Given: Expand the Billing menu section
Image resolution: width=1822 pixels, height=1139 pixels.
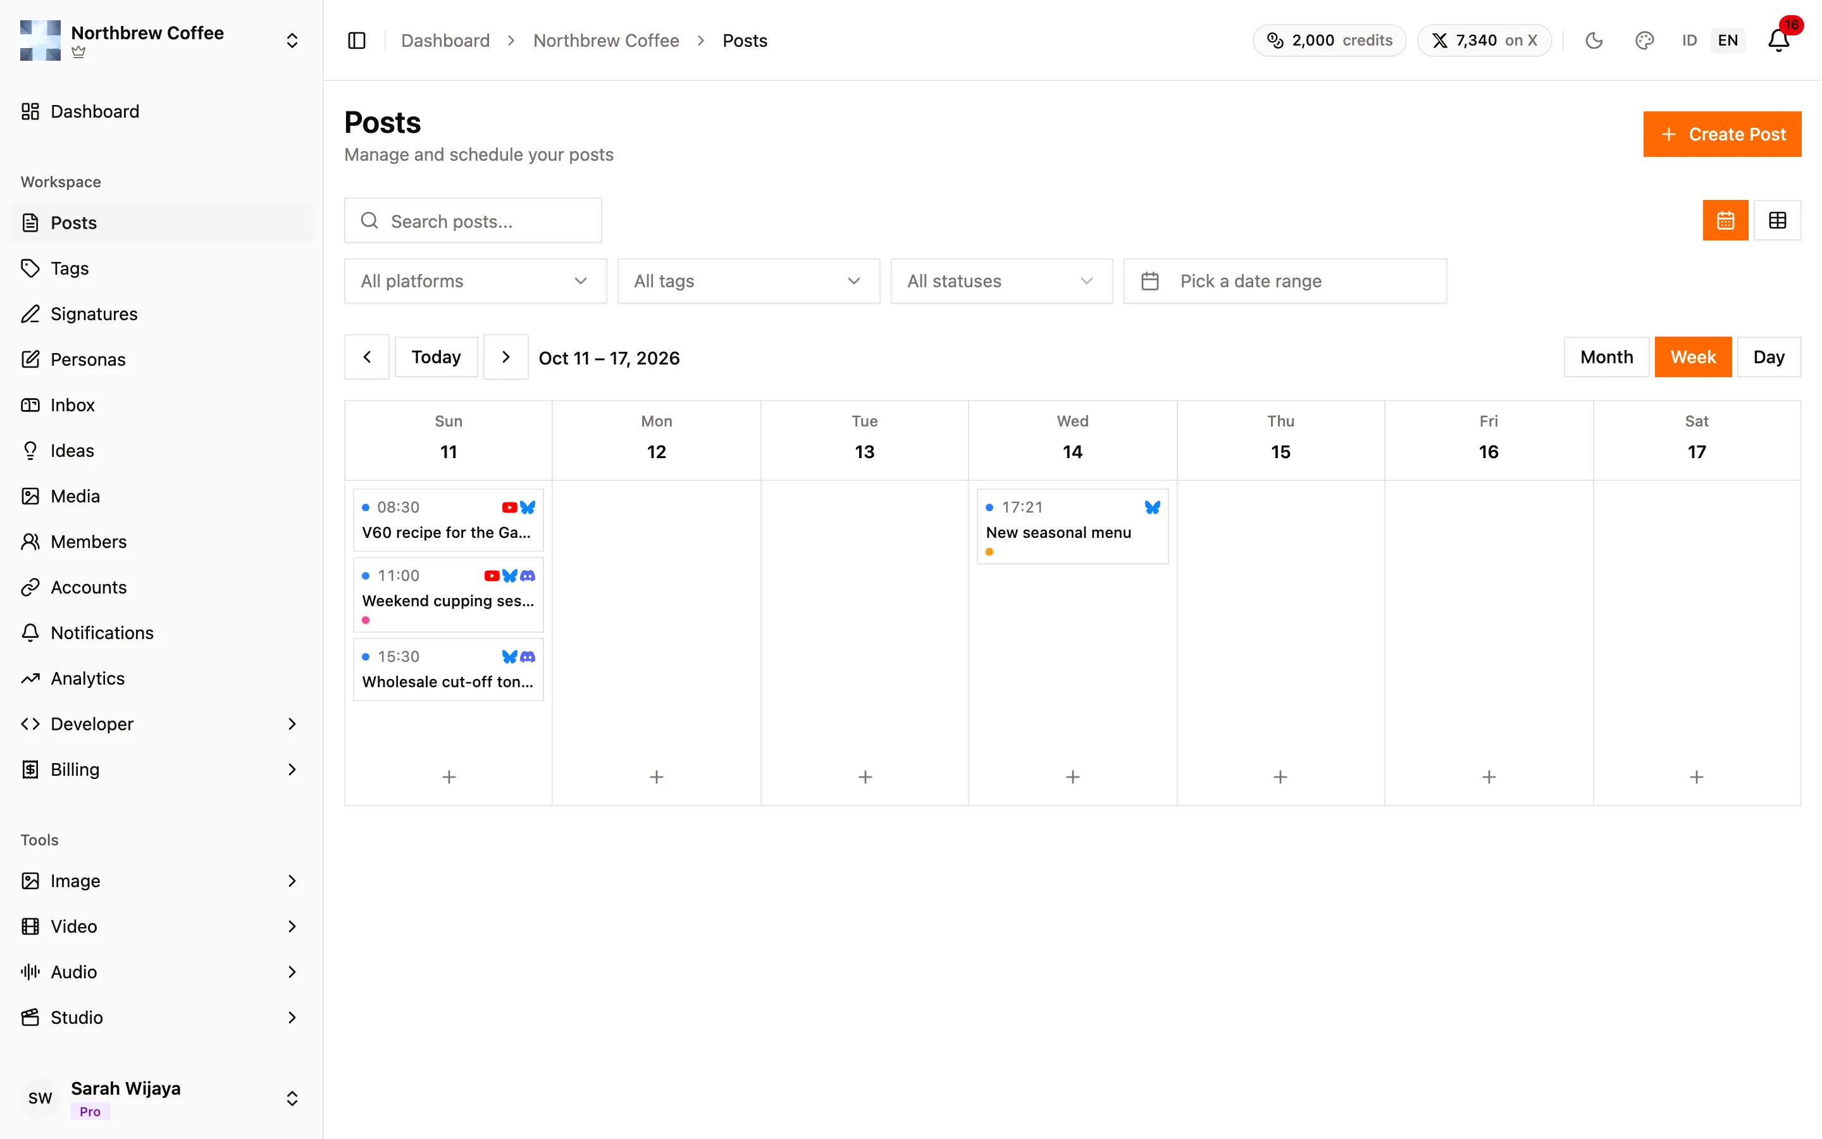Looking at the screenshot, I should [161, 770].
